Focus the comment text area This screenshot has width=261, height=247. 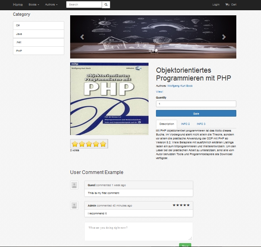coord(139,232)
